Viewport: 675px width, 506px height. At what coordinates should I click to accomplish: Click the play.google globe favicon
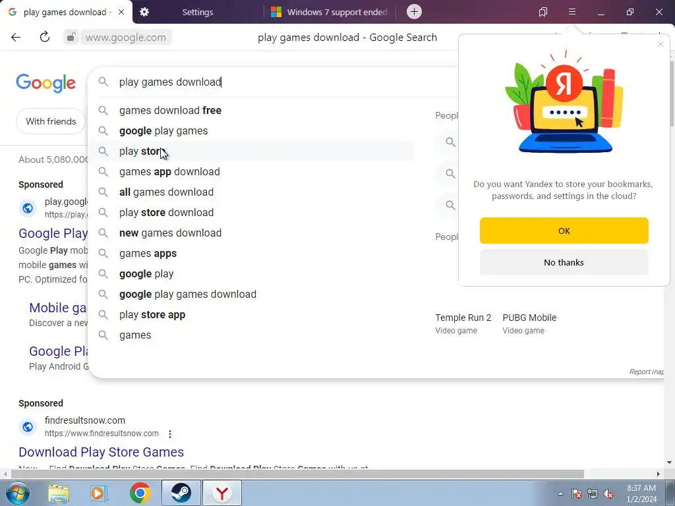[28, 208]
